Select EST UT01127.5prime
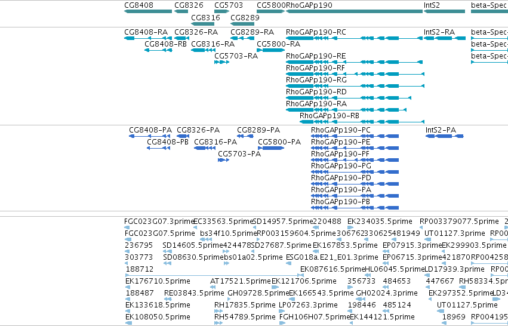This screenshot has width=508, height=326. click(441, 311)
